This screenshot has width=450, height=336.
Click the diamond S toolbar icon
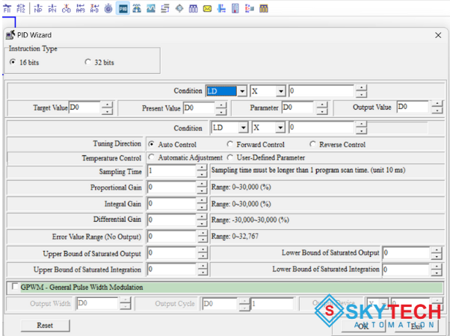tap(179, 9)
